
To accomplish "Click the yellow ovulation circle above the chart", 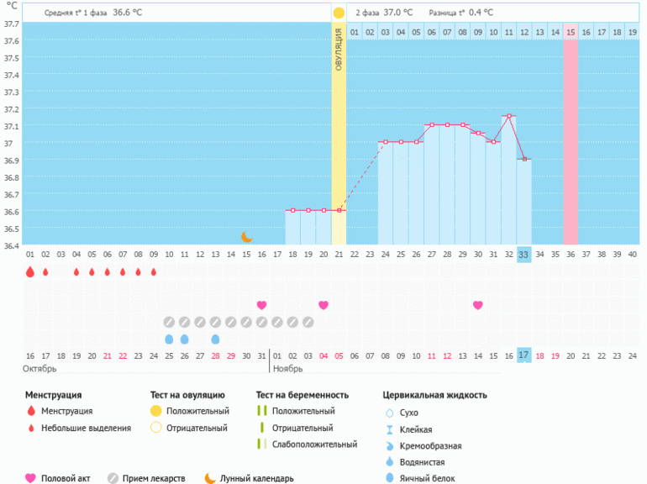I will tap(339, 13).
